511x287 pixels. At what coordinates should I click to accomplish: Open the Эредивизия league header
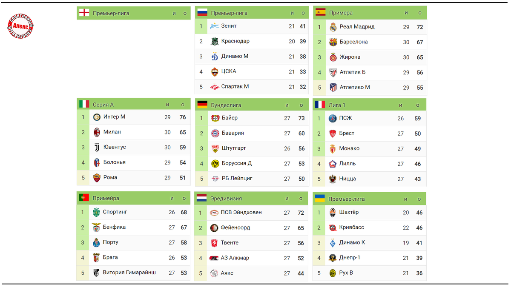251,198
